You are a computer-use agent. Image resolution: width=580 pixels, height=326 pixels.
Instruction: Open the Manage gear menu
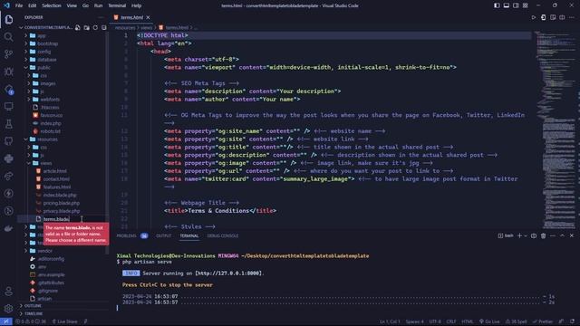click(x=8, y=308)
